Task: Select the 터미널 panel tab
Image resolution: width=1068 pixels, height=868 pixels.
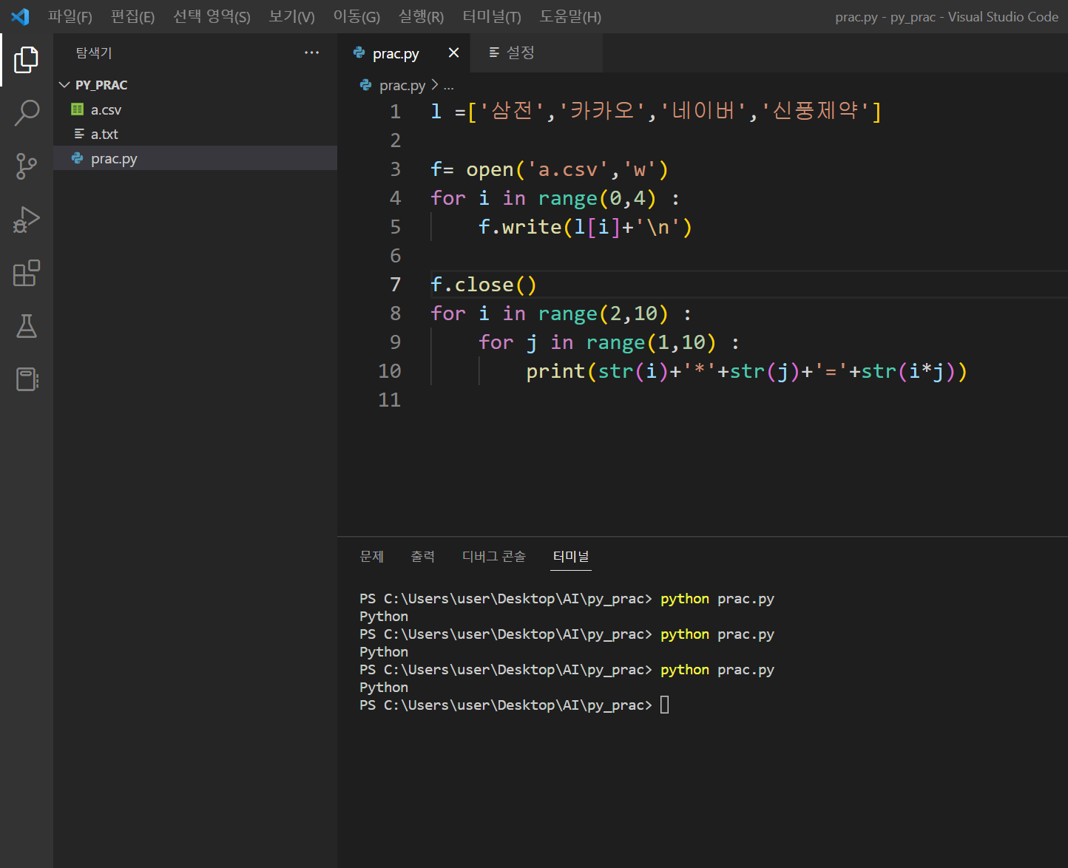Action: [571, 556]
